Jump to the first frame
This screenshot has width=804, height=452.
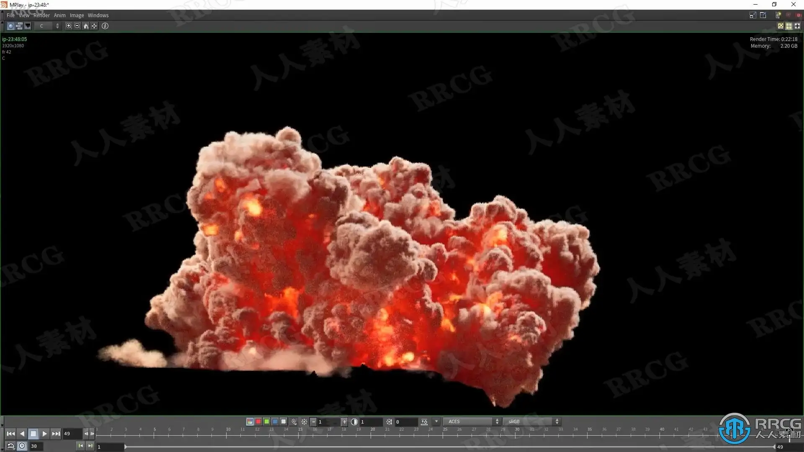(11, 434)
